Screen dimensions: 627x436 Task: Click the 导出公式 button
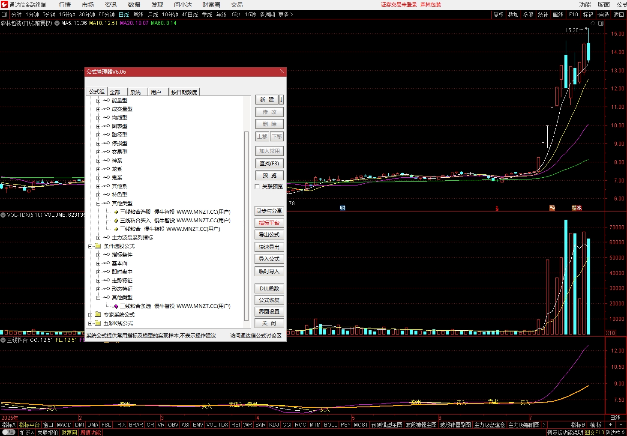point(269,235)
